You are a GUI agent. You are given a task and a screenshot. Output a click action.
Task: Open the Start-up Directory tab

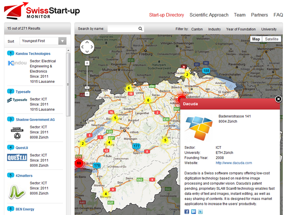(x=166, y=15)
